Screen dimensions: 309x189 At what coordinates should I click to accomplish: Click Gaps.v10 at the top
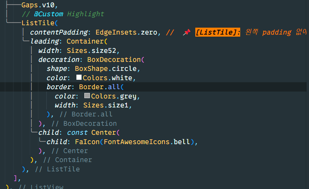(38, 5)
